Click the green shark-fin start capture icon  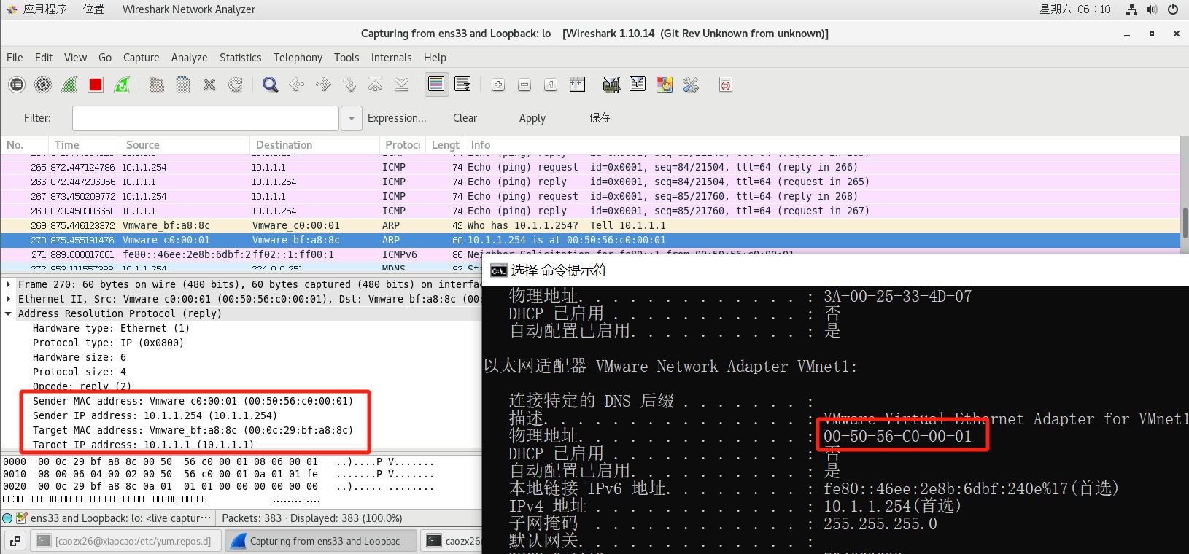point(69,85)
